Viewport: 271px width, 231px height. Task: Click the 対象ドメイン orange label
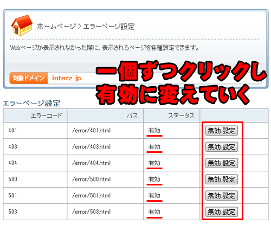pos(29,78)
